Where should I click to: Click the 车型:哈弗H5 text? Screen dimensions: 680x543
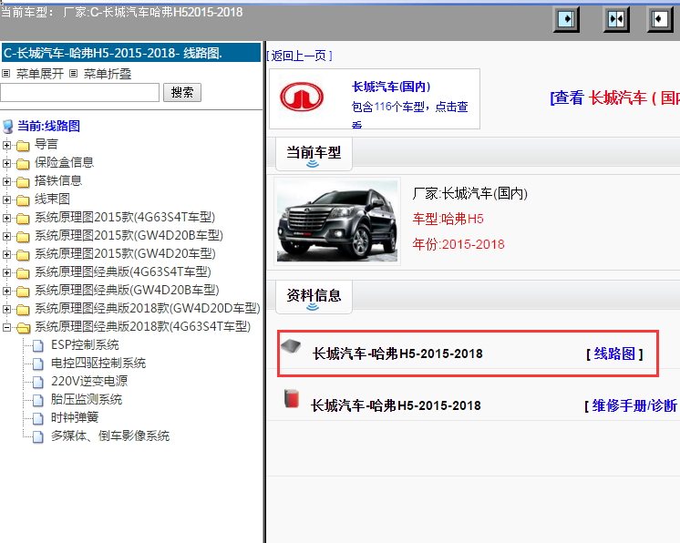coord(448,219)
